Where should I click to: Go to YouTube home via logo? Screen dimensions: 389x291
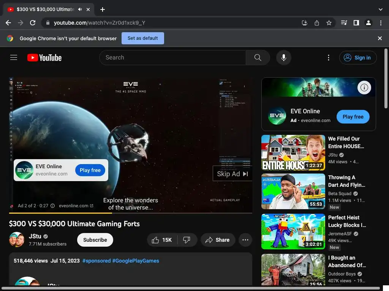click(x=44, y=58)
